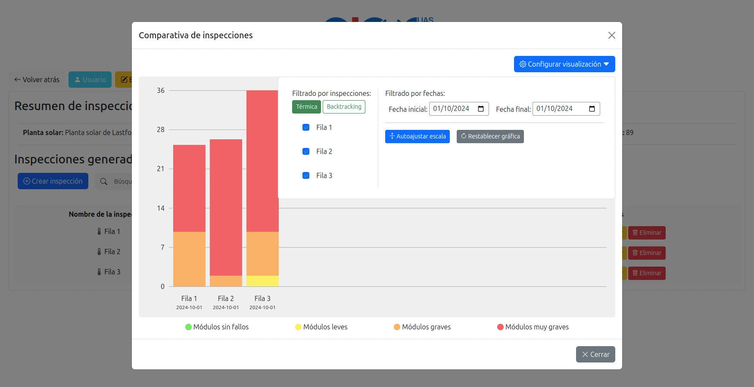Close the Comparativa de inspecciones dialog
This screenshot has width=754, height=387.
(611, 35)
